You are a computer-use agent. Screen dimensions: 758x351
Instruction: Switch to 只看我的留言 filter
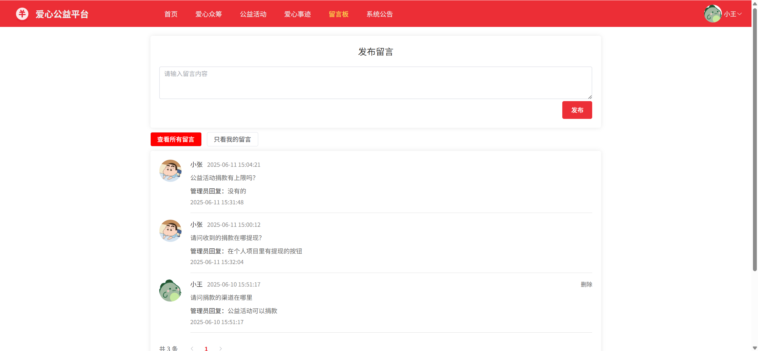232,139
